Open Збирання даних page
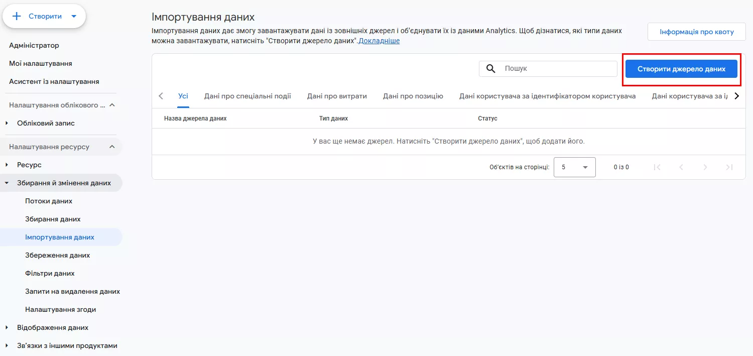 coord(53,219)
